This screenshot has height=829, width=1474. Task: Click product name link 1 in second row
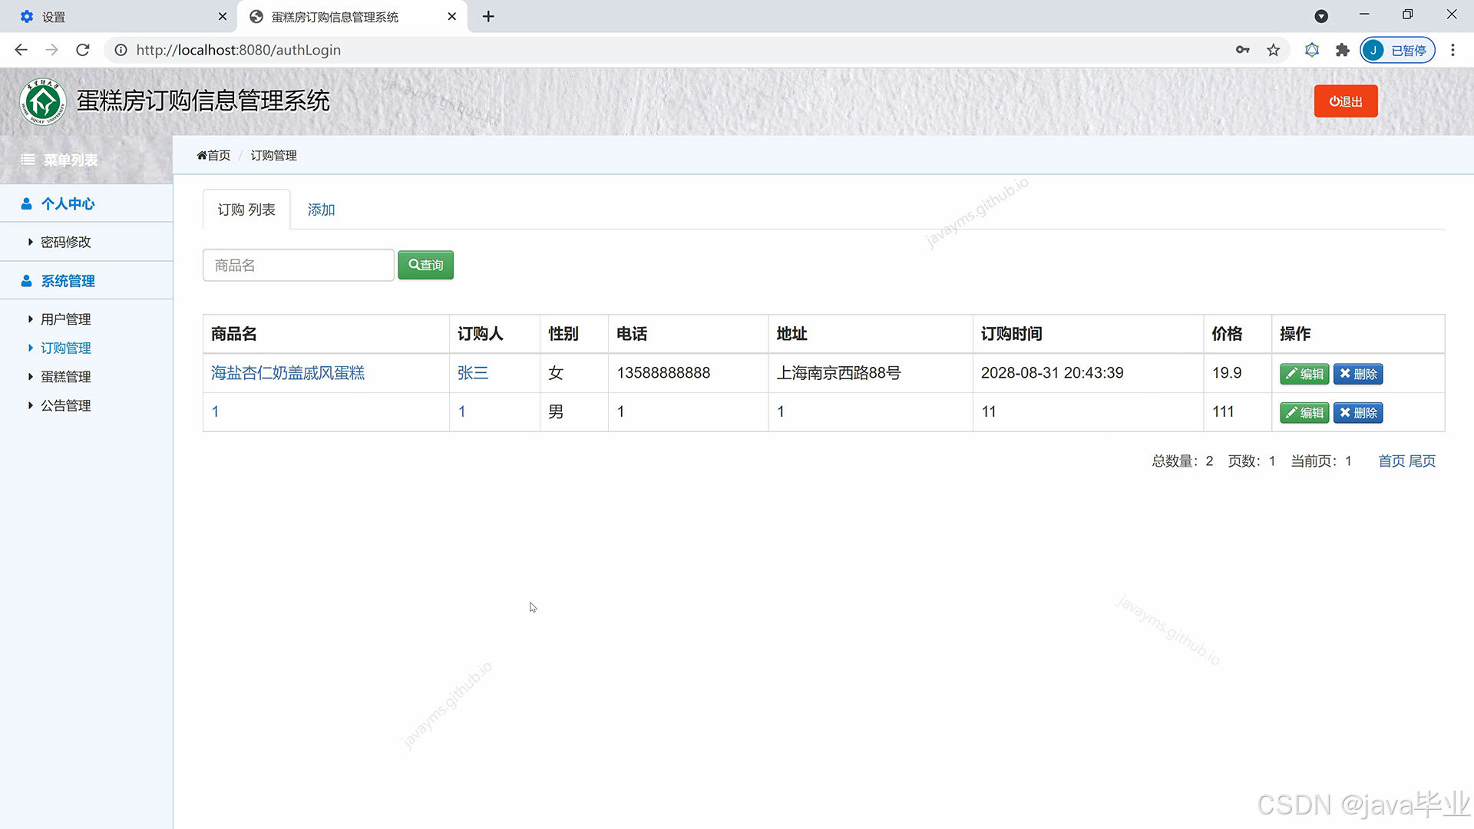pos(216,412)
